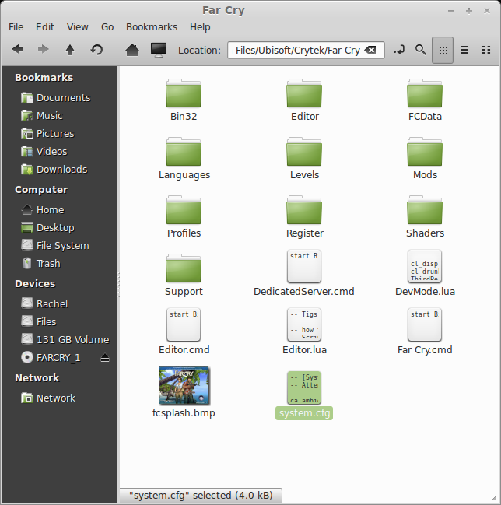
Task: Select the Shaders folder
Action: [425, 216]
